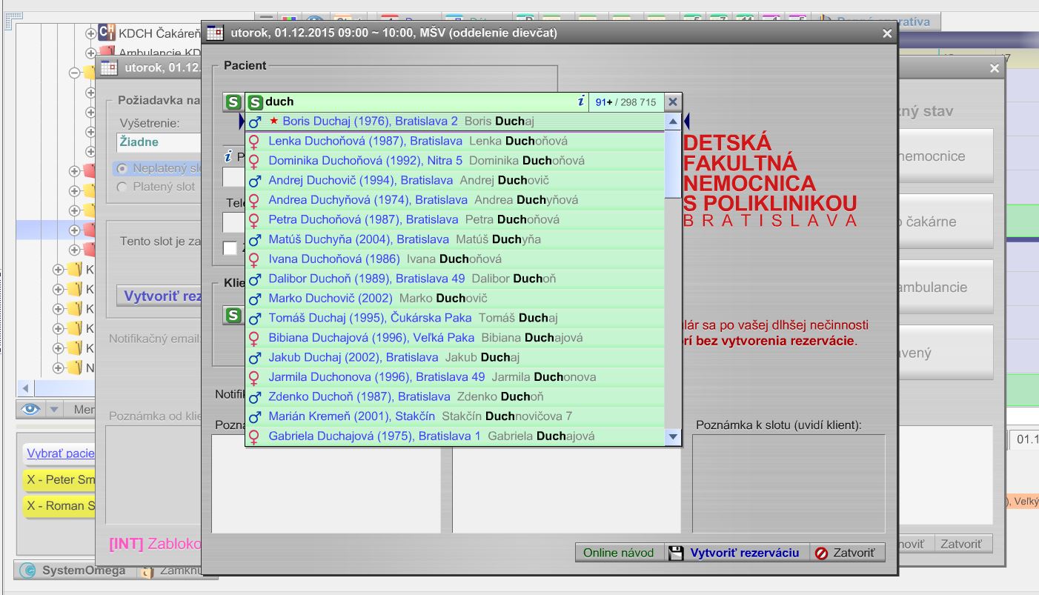
Task: Tick the checkbox below the Telefón field
Action: click(x=229, y=247)
